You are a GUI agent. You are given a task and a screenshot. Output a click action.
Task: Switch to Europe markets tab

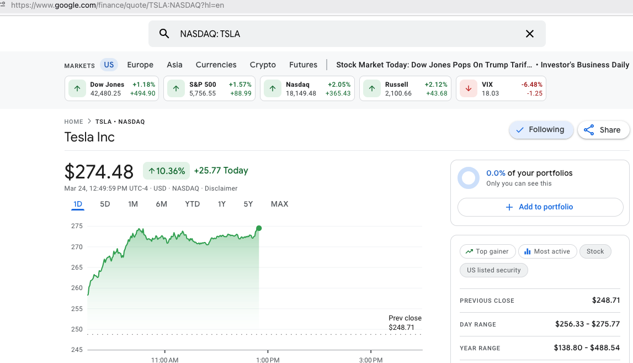140,65
